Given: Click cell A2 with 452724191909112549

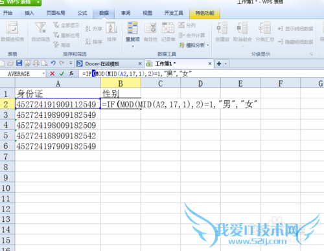Looking at the screenshot, I should [x=58, y=104].
